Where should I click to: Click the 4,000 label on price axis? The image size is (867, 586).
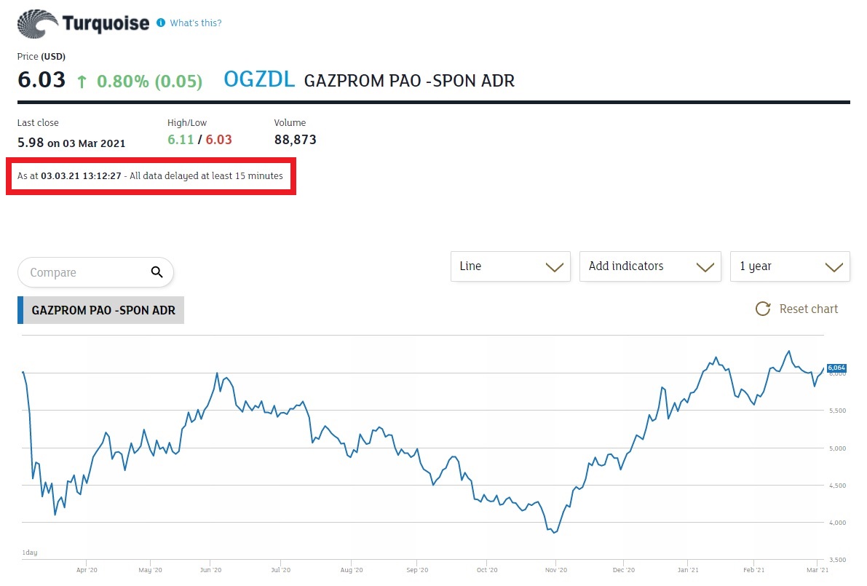click(838, 523)
